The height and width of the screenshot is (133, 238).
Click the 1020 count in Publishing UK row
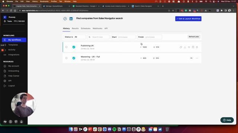click(145, 47)
